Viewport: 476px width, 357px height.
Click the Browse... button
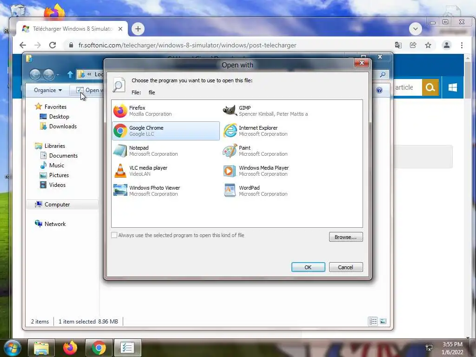click(346, 237)
